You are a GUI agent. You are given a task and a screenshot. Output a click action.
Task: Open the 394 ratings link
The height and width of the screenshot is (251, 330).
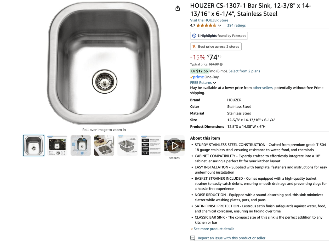click(x=236, y=25)
